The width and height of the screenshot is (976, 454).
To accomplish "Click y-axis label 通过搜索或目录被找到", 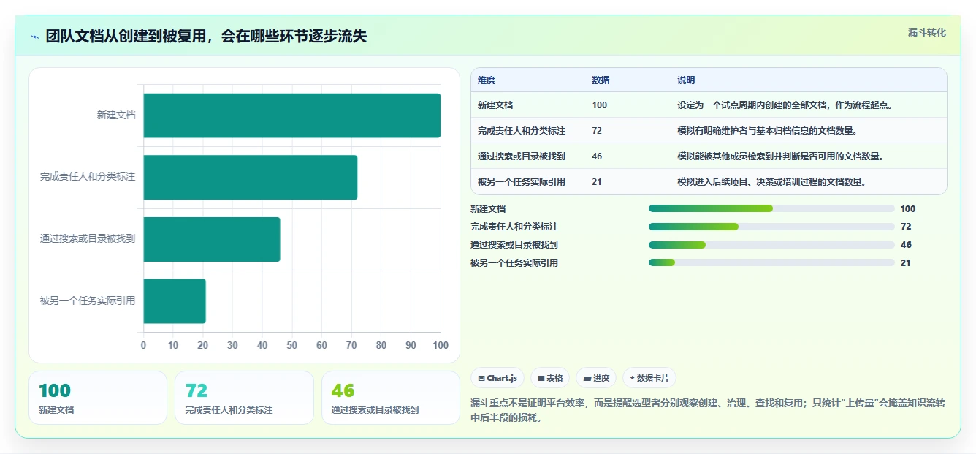I will [x=88, y=239].
